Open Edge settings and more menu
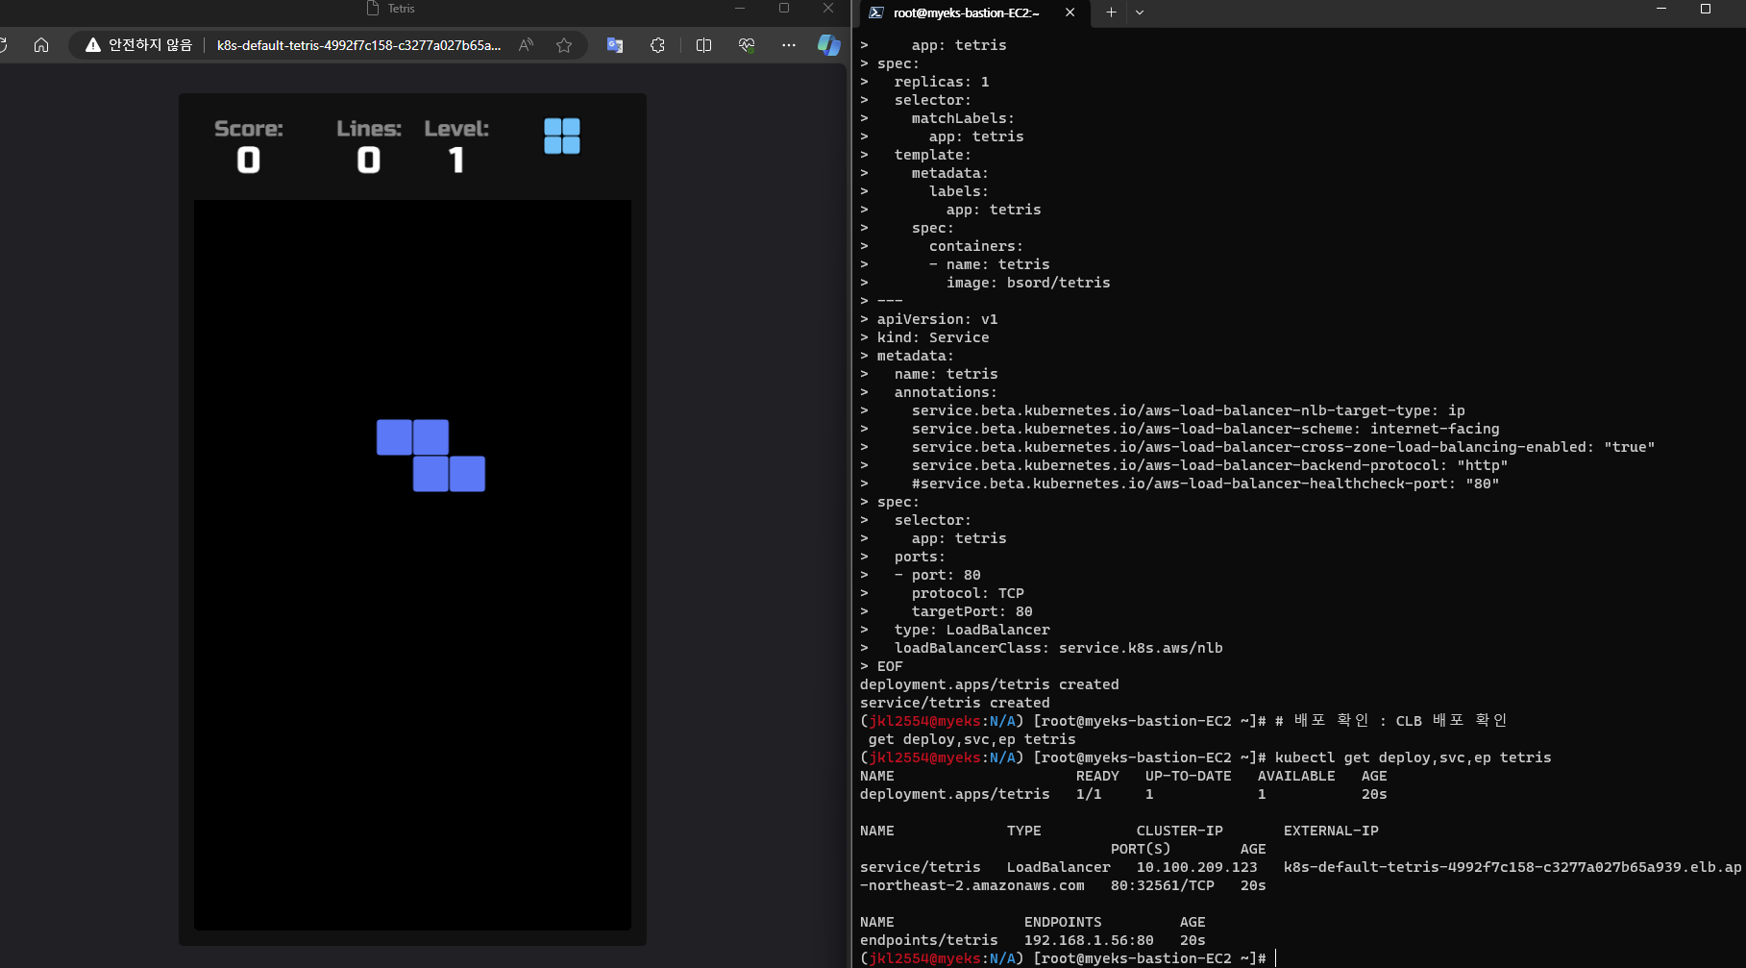Image resolution: width=1746 pixels, height=968 pixels. [x=789, y=45]
